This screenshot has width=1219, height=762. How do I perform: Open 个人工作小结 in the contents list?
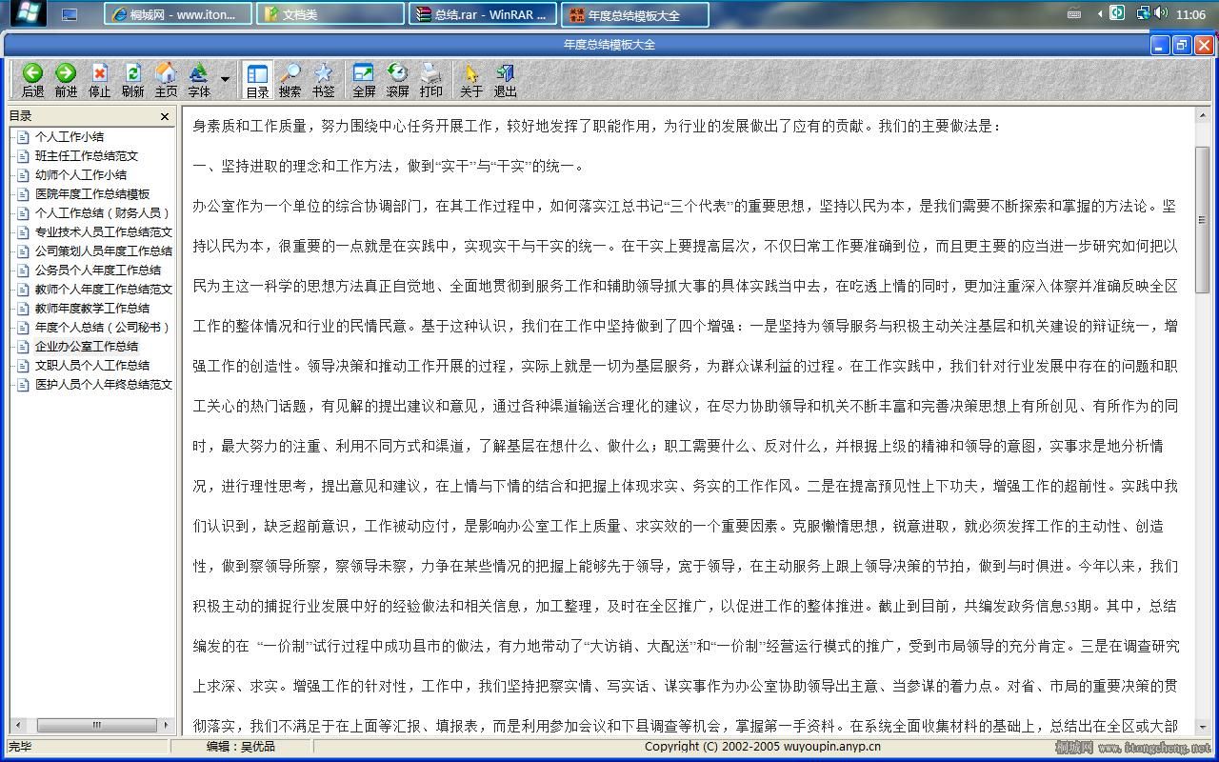[x=70, y=136]
